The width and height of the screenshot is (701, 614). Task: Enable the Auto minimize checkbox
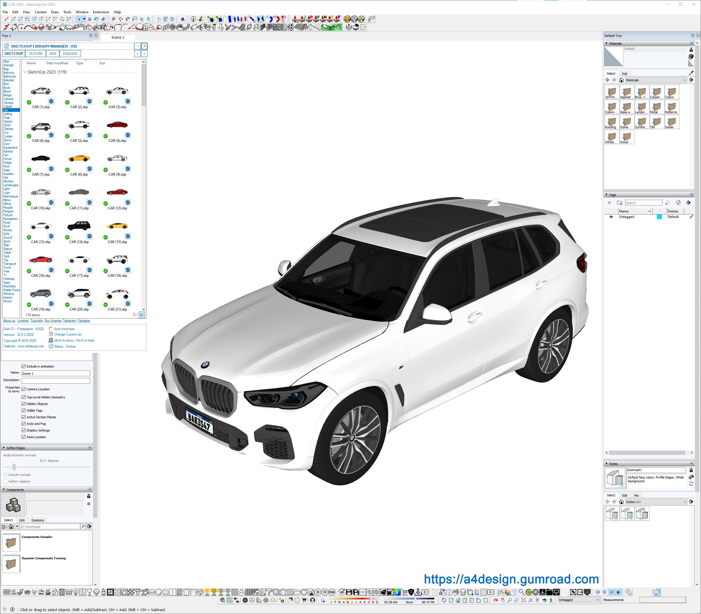click(x=51, y=329)
